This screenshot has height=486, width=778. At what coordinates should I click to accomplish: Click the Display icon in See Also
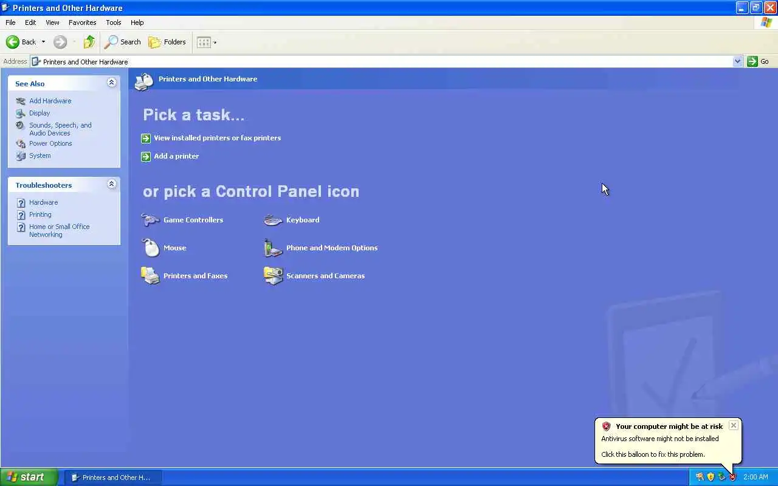click(21, 113)
